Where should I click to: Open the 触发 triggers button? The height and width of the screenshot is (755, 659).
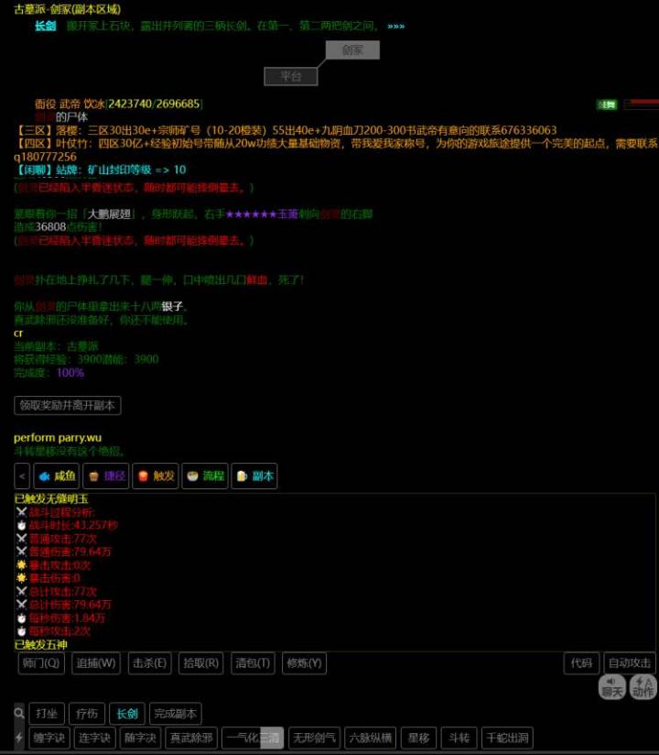coord(156,476)
